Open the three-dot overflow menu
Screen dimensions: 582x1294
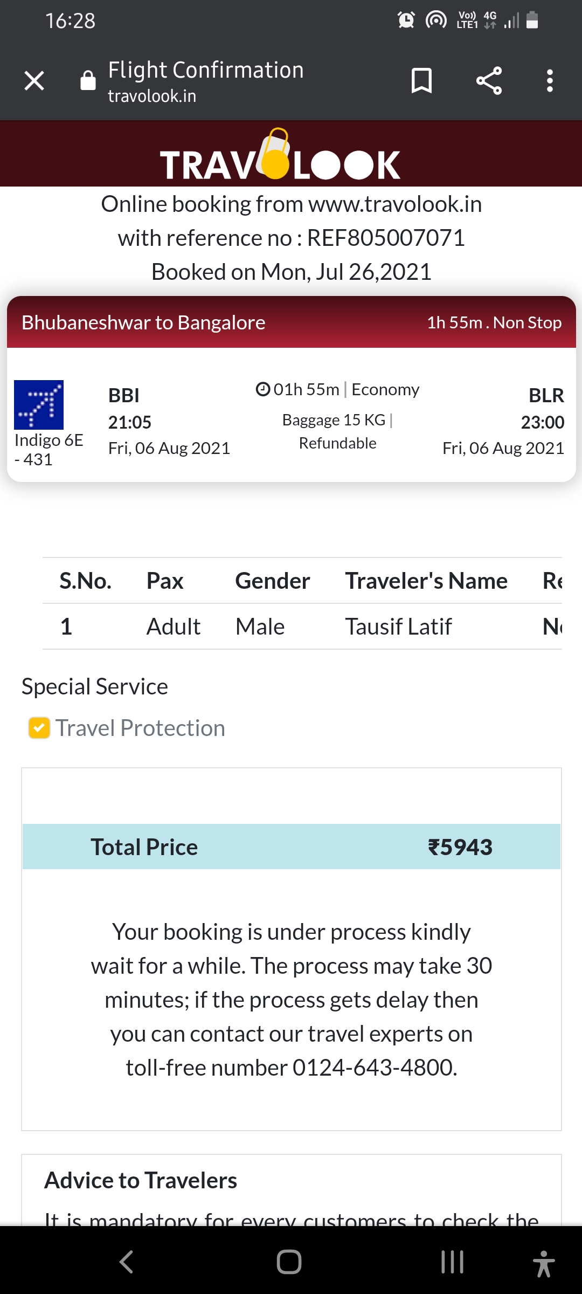[x=550, y=81]
